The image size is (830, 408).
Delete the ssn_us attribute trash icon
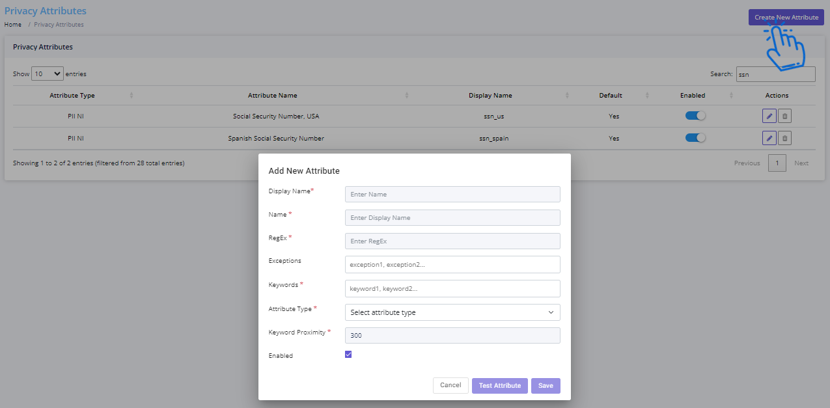tap(785, 116)
